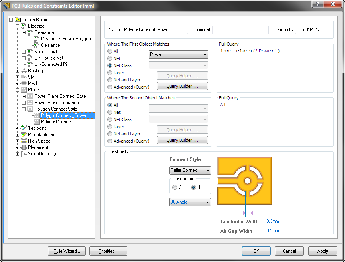Click the Power Plane Clearance icon
The image size is (345, 262).
[30, 103]
